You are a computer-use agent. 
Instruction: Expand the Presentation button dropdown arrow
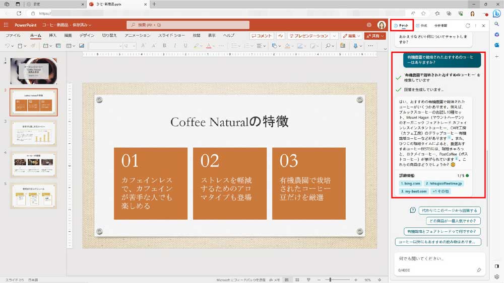pyautogui.click(x=334, y=36)
